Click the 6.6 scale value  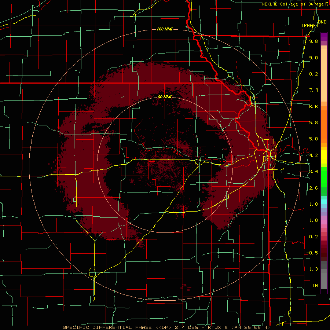[313, 106]
